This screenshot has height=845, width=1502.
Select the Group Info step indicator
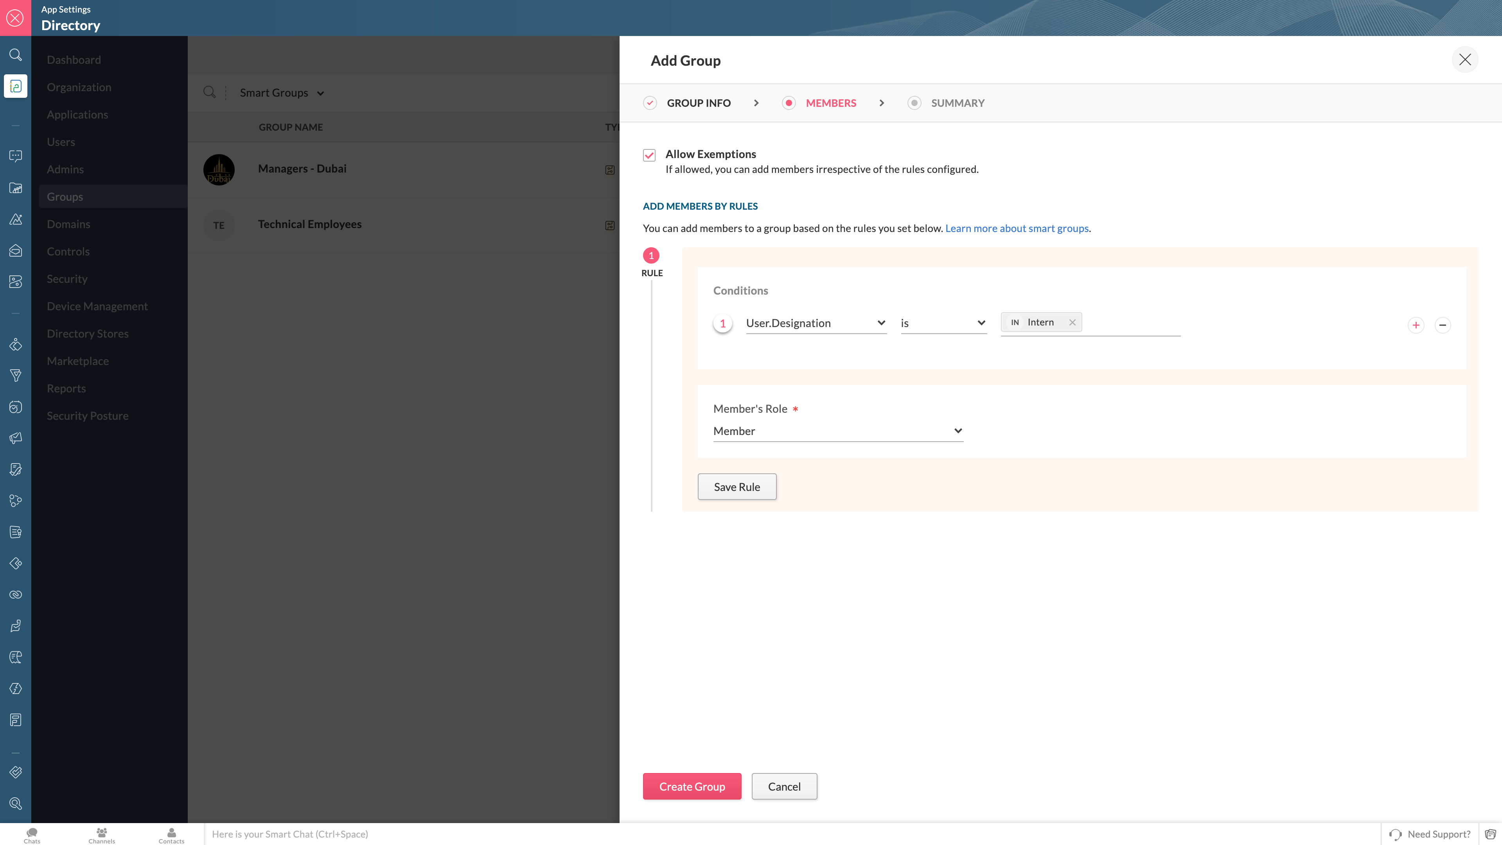[x=650, y=103]
